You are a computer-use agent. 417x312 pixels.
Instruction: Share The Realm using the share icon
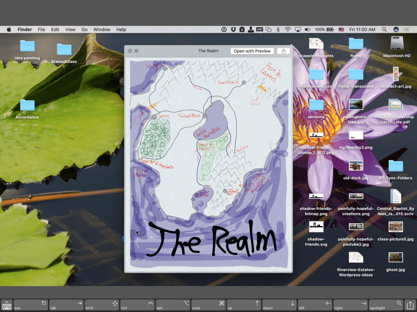coord(283,51)
